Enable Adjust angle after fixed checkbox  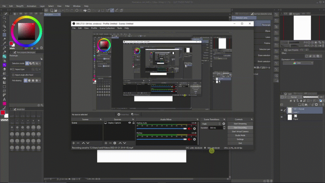[13, 75]
